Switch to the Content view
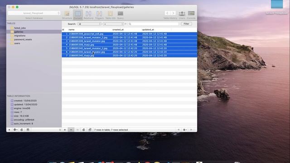This screenshot has height=163, width=290. coord(77,15)
